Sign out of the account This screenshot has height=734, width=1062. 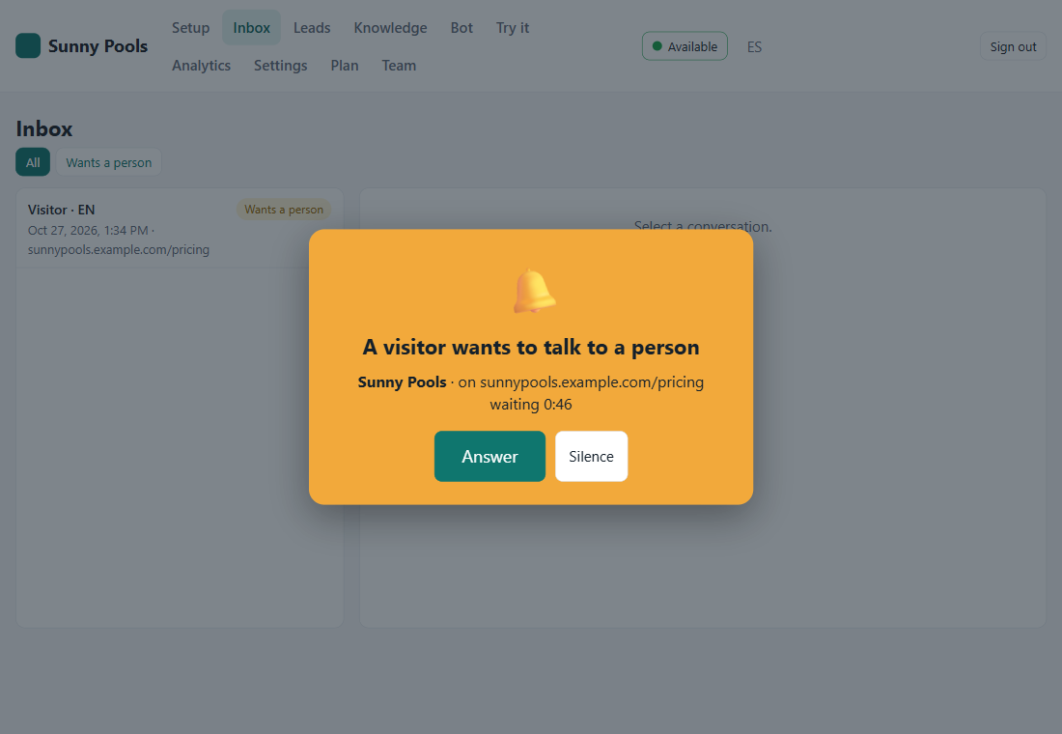1013,46
